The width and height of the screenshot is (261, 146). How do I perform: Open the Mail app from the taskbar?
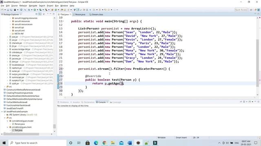click(x=122, y=143)
